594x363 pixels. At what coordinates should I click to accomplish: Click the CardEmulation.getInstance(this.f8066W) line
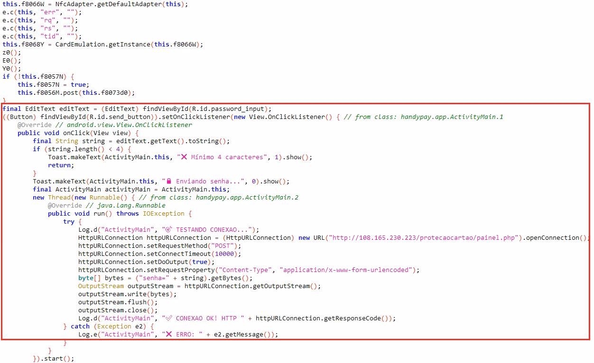pos(103,45)
